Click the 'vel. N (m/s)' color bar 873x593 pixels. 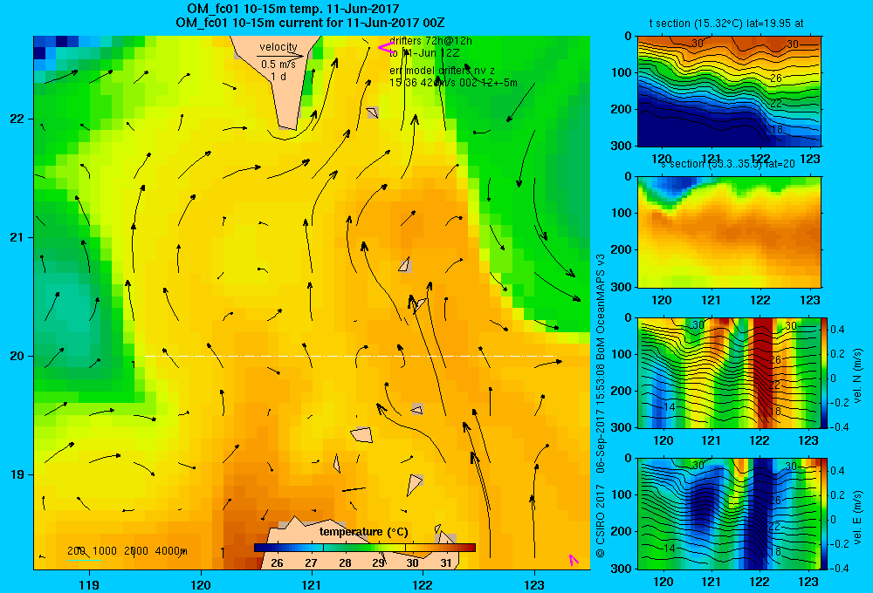coord(824,372)
